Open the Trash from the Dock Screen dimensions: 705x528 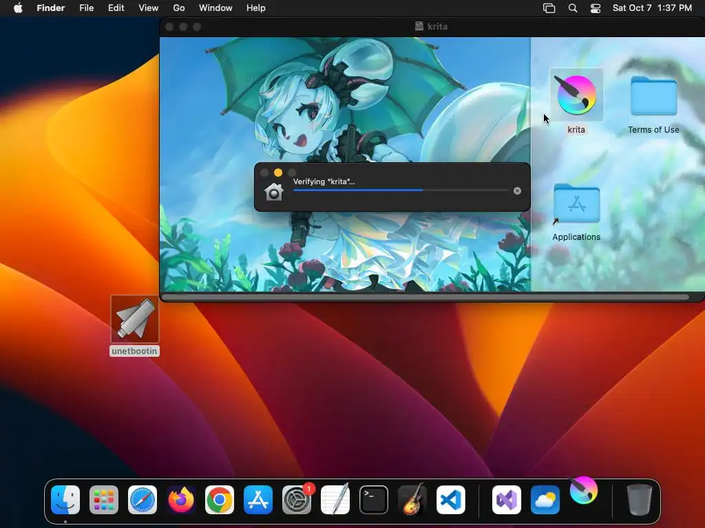(640, 500)
